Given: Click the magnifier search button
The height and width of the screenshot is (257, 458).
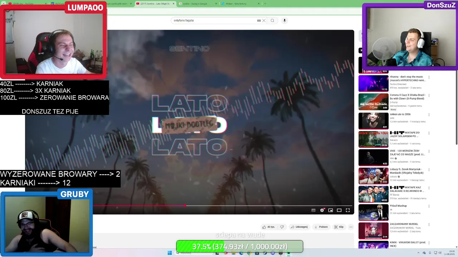Looking at the screenshot, I should coord(272,20).
